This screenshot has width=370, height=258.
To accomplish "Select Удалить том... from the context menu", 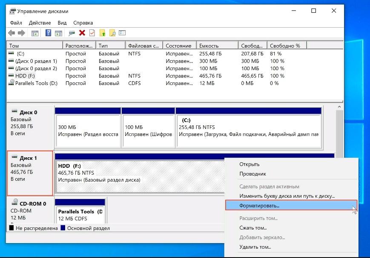I will 255,247.
